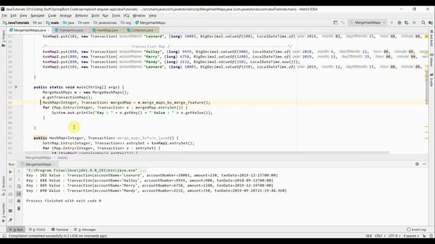
Task: Select MergeHashMaps tab in Run panel
Action: click(x=38, y=164)
